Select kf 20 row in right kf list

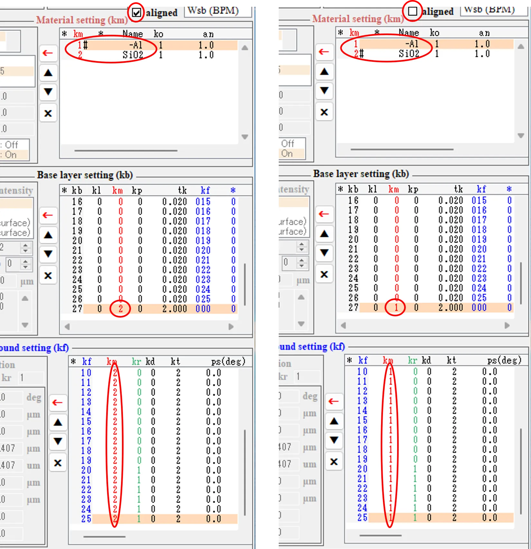(430, 469)
